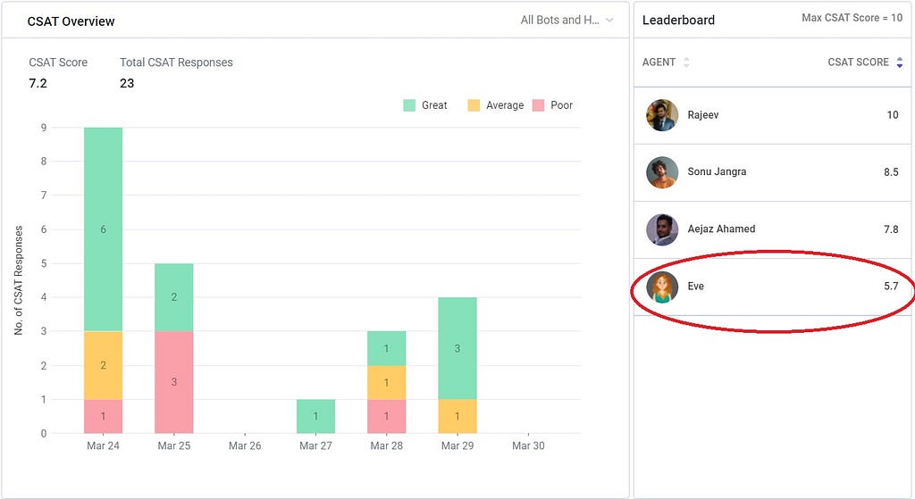
Task: Select the Great legend label
Action: (434, 105)
